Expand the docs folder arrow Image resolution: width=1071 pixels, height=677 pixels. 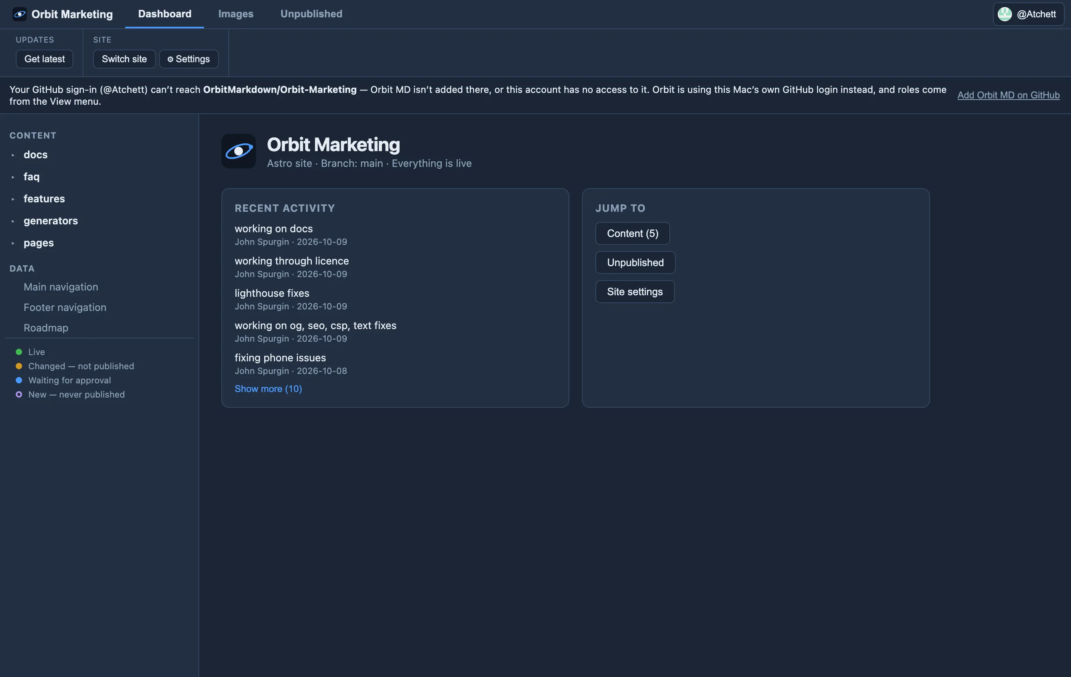(13, 155)
